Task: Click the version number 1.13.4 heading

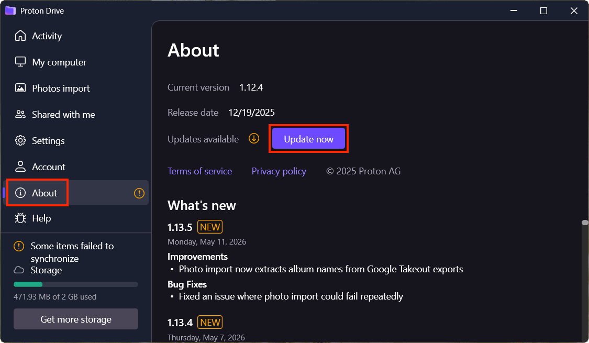Action: tap(180, 323)
